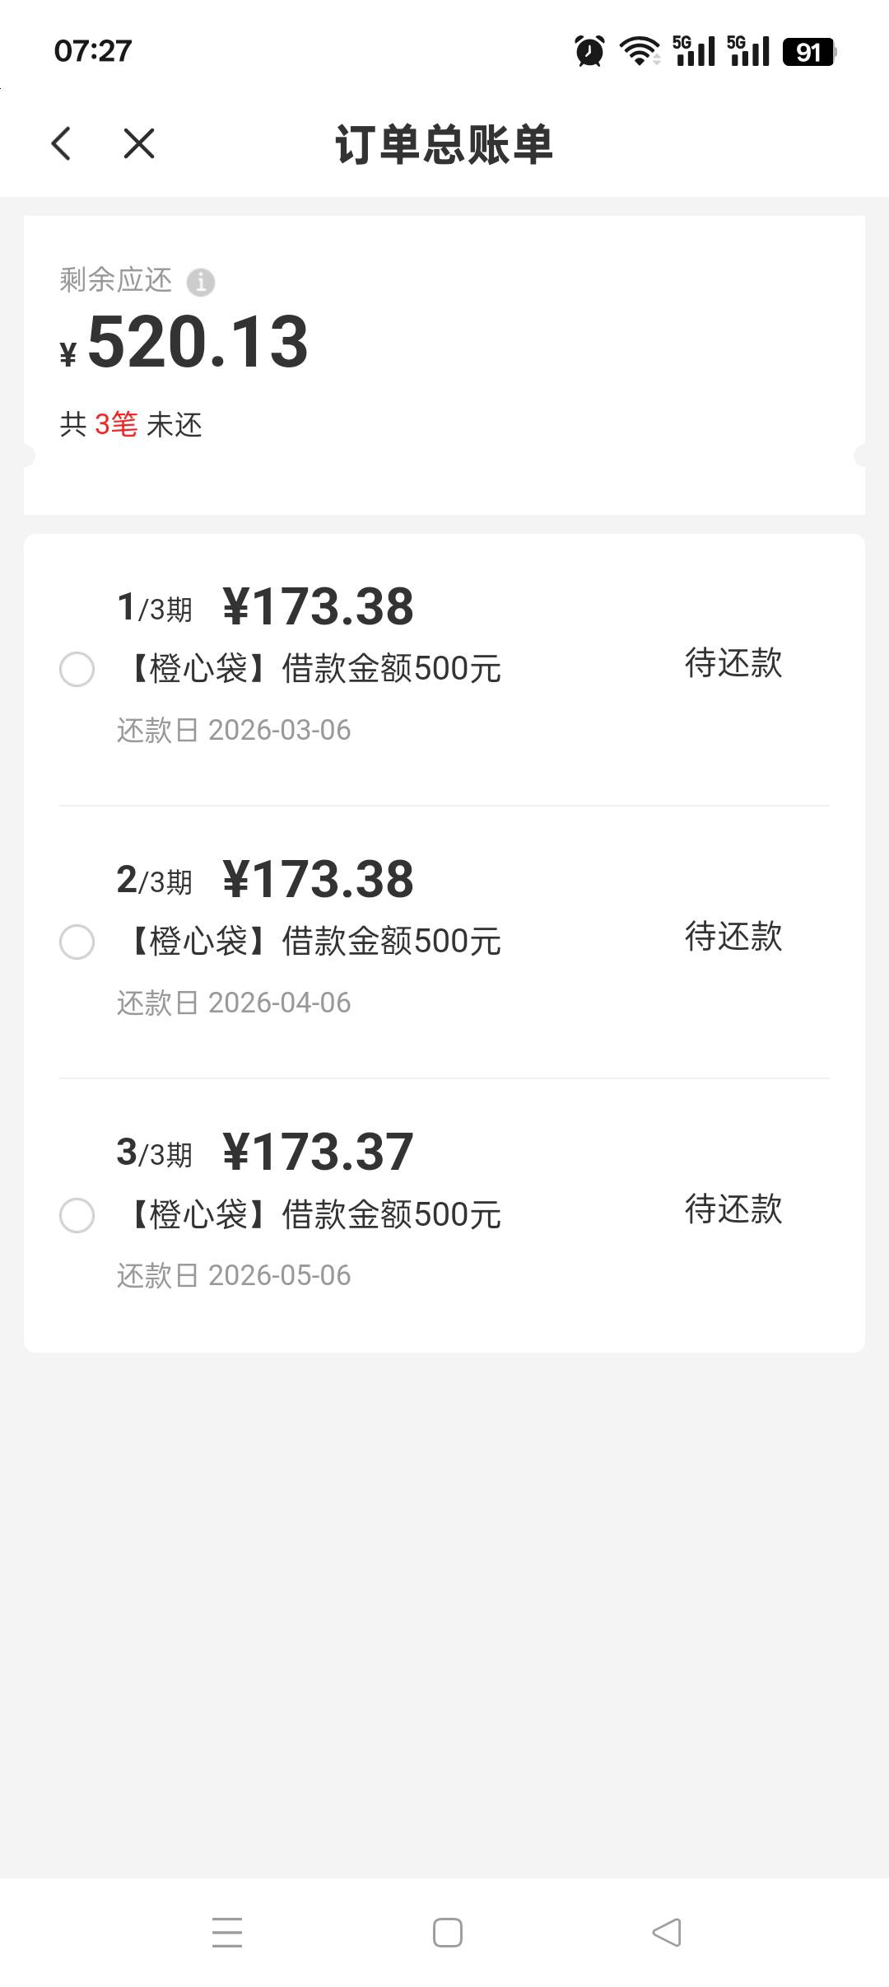Tap info icon beside 剩余应还
The height and width of the screenshot is (1987, 889).
click(x=200, y=282)
